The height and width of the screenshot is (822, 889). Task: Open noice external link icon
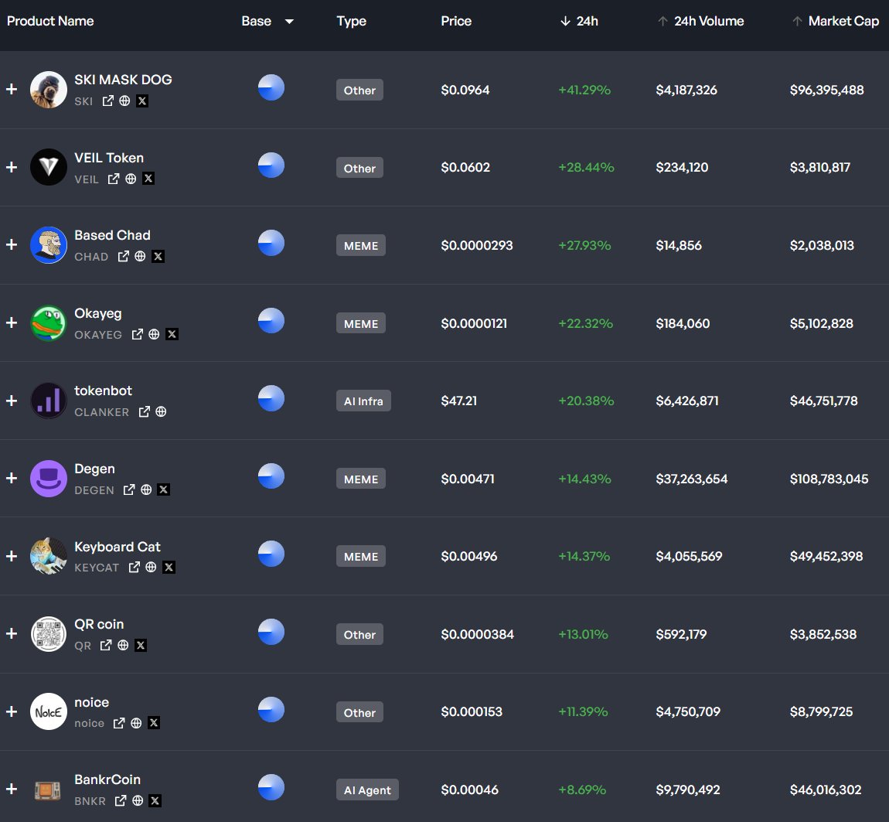tap(118, 723)
